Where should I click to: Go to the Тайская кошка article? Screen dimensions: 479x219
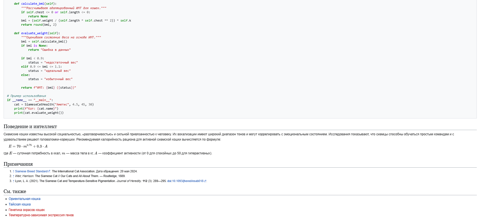(20, 204)
